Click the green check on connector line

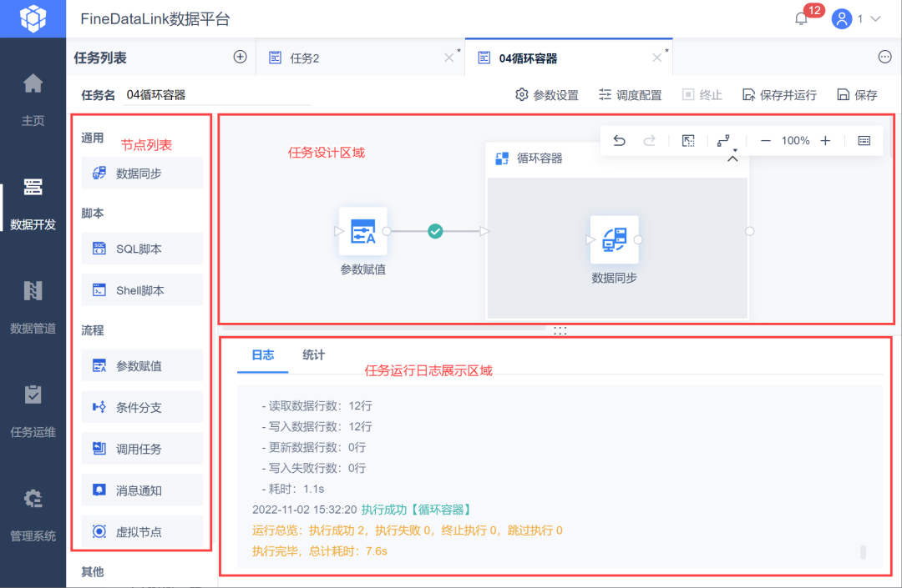coord(435,231)
